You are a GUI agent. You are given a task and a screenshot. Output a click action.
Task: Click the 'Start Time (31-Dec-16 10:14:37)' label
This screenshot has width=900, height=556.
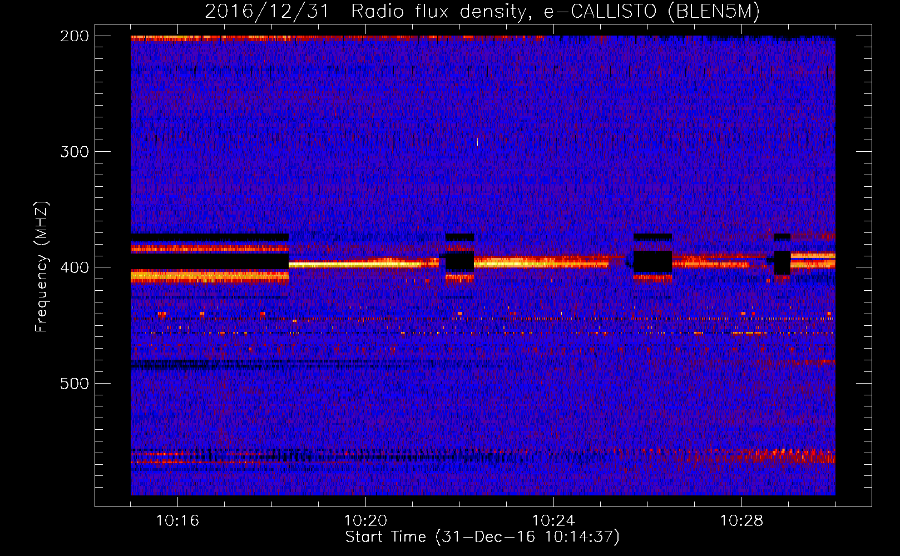click(482, 537)
